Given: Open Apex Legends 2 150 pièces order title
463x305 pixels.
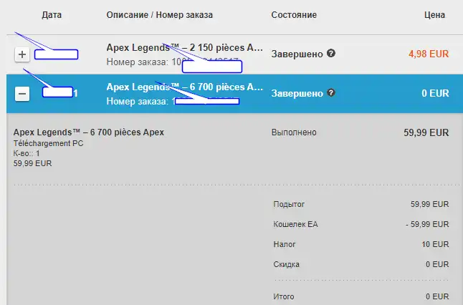Looking at the screenshot, I should click(184, 47).
